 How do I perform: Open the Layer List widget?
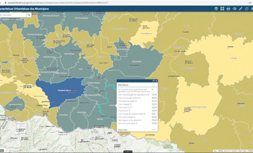click(216, 9)
